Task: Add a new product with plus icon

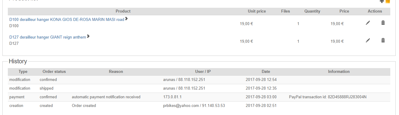Action: click(382, 1)
